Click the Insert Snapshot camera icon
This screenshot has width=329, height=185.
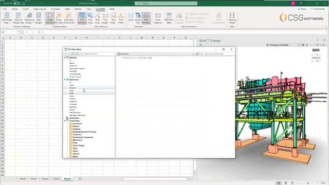(x=158, y=15)
